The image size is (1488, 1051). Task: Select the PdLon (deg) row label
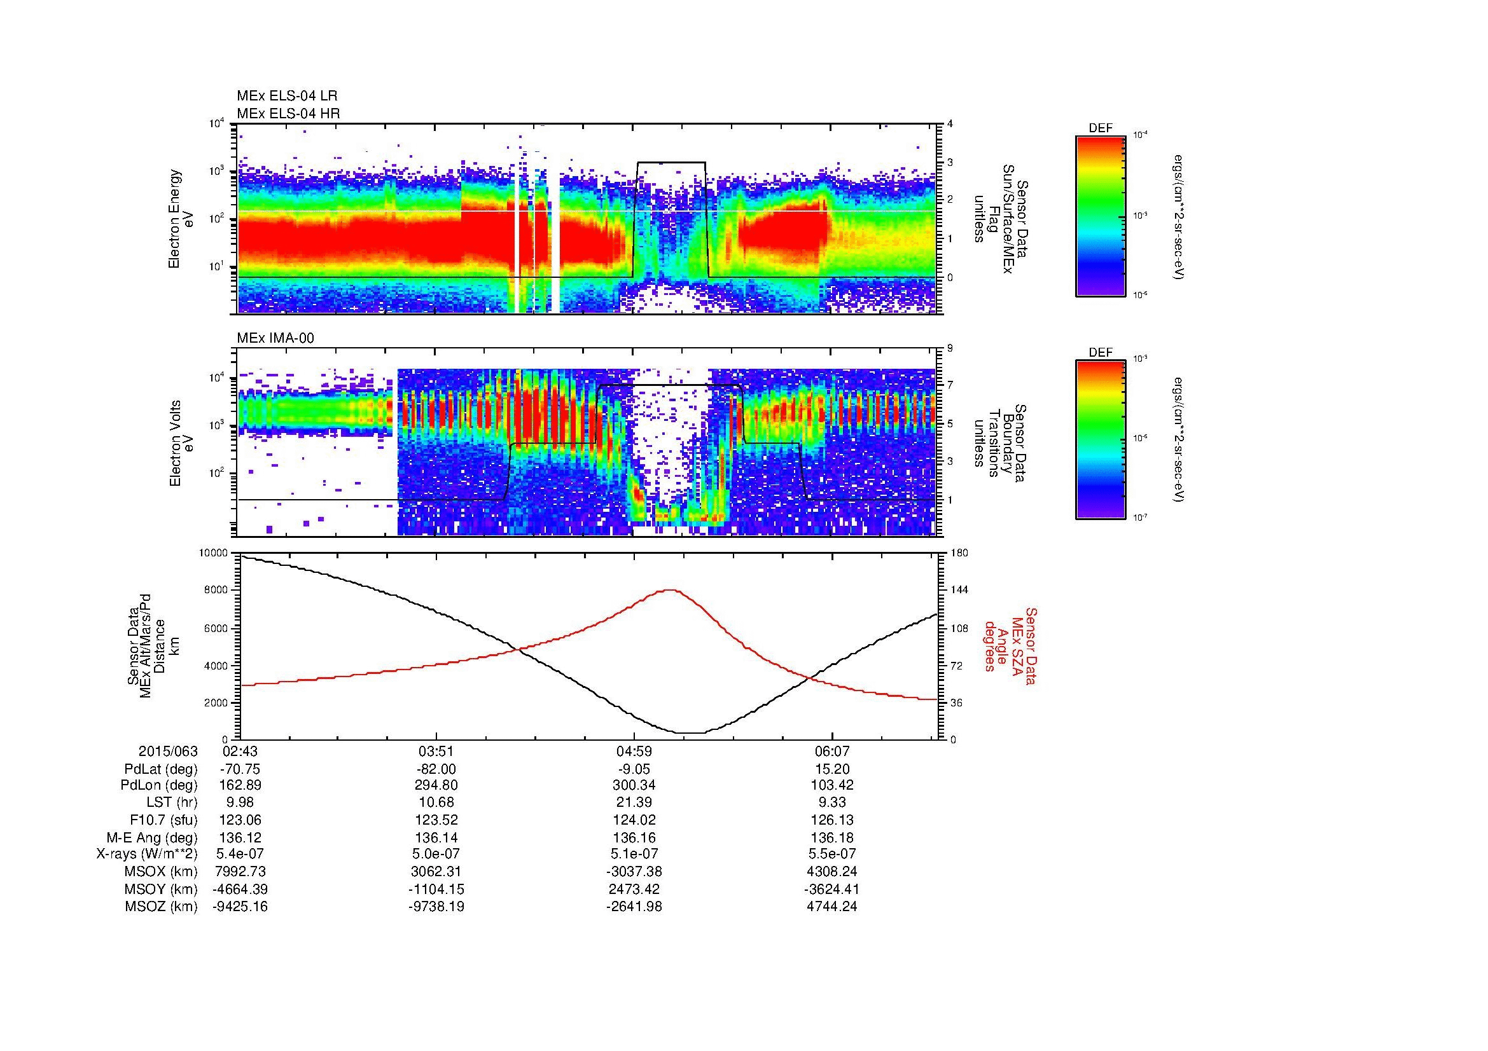pyautogui.click(x=159, y=786)
